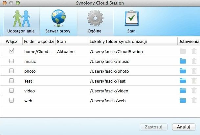Switch to the Stan status tab
This screenshot has height=135, width=200.
tap(131, 22)
